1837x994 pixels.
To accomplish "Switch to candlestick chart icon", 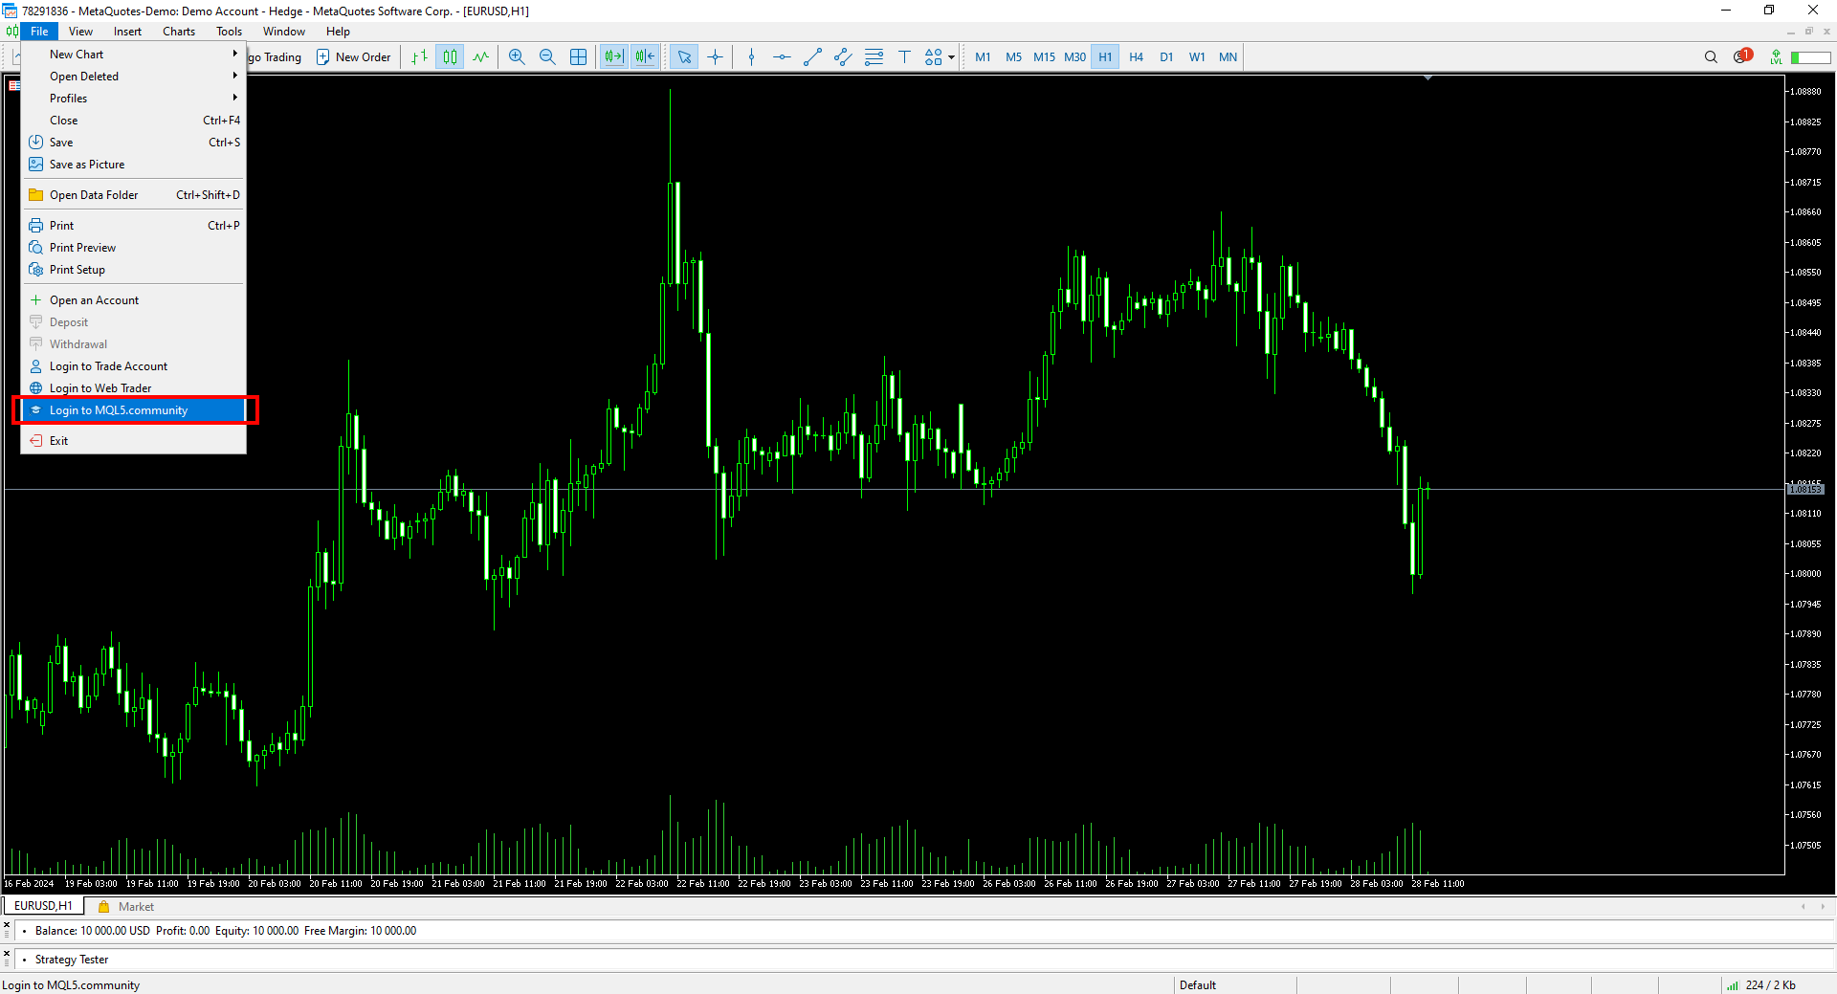I will [450, 57].
